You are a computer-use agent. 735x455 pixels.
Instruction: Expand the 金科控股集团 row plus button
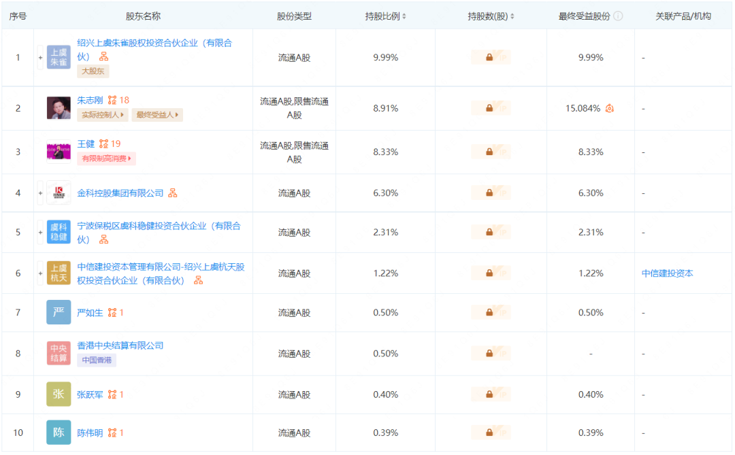[40, 193]
